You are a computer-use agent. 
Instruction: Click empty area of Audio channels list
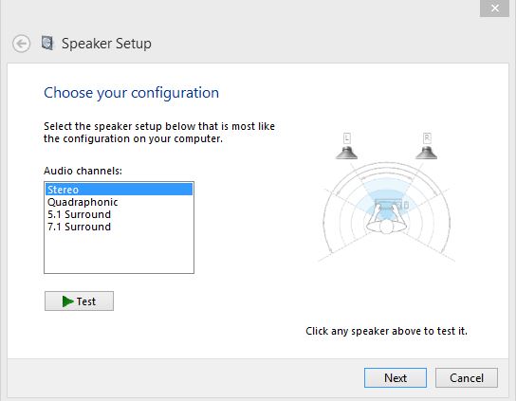[119, 253]
